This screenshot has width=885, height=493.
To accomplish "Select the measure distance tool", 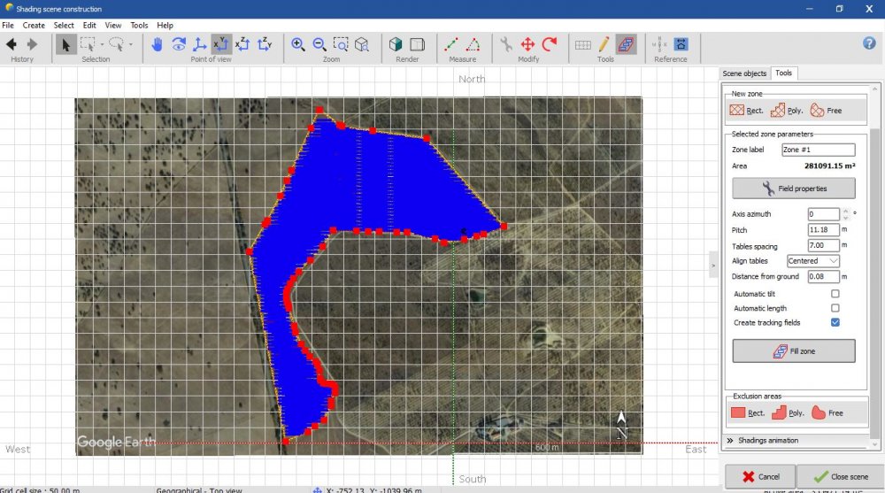I will point(451,44).
